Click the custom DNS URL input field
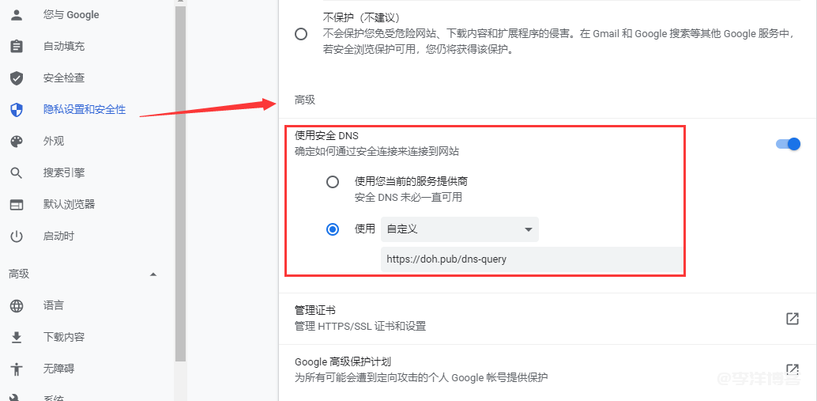Screen dimensions: 817x401 point(531,259)
